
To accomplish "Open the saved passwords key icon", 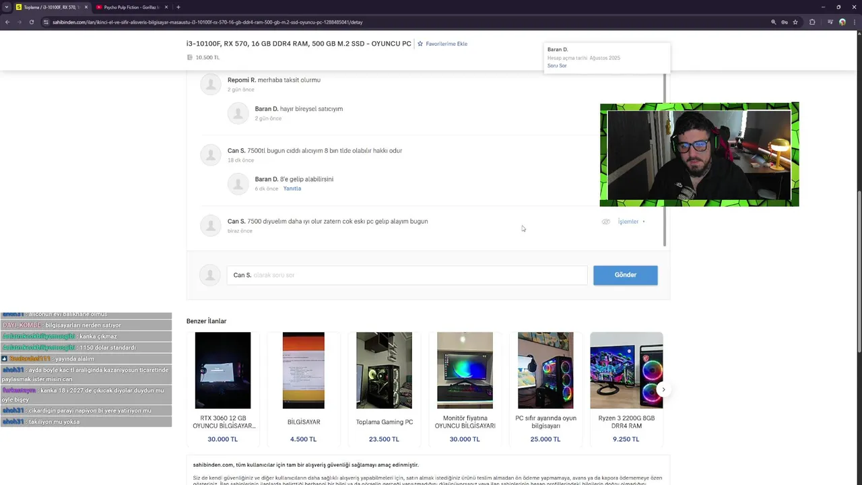I will [785, 22].
